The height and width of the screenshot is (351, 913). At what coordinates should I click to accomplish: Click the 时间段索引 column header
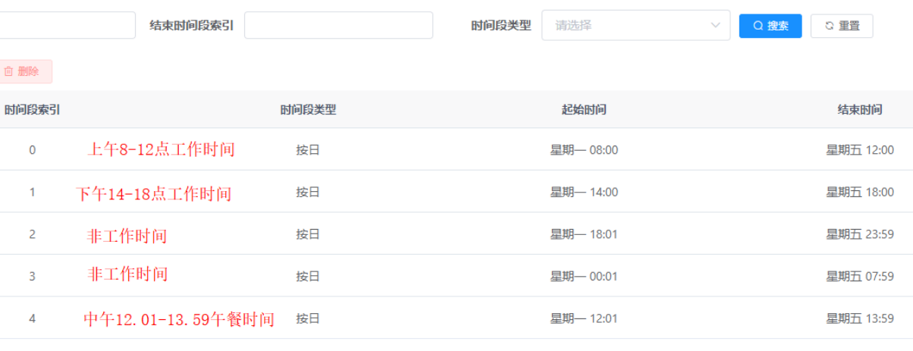[x=32, y=110]
